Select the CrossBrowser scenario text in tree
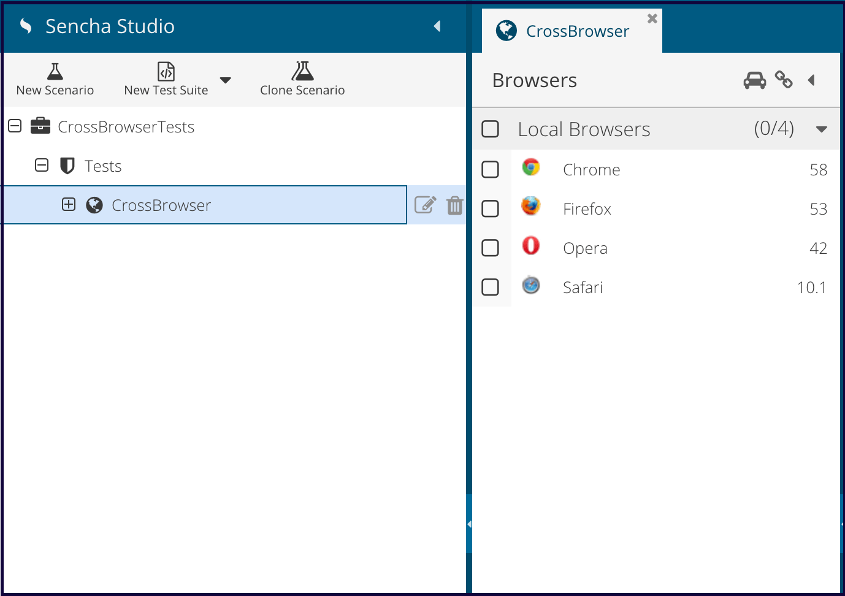 pyautogui.click(x=161, y=205)
